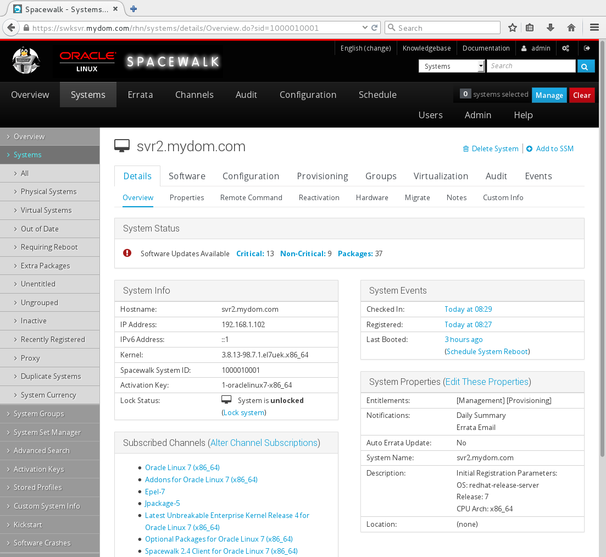Close the Spacewalk browser tab
Screen dimensions: 606x557
[x=115, y=9]
